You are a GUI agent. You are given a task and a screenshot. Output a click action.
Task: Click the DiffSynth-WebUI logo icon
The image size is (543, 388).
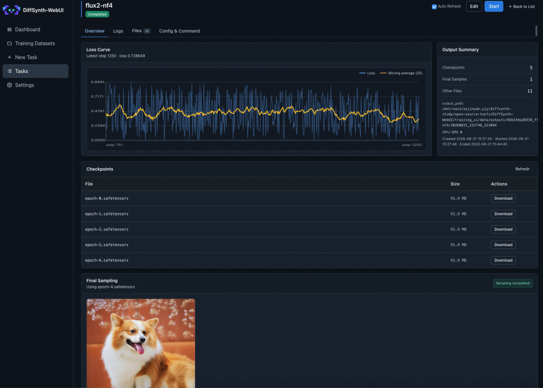point(12,10)
